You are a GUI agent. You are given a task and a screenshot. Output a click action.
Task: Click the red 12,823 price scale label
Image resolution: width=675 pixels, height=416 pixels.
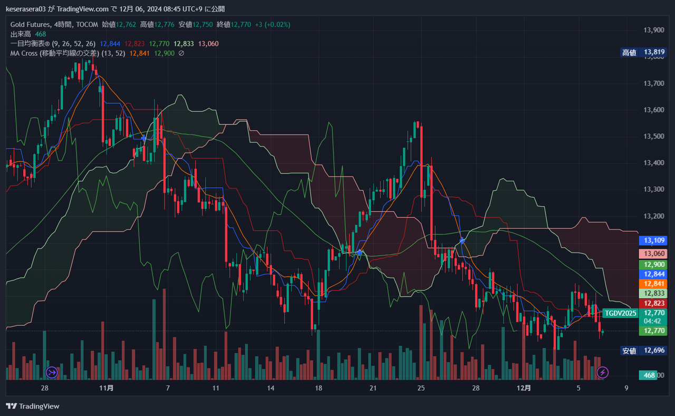pos(653,303)
